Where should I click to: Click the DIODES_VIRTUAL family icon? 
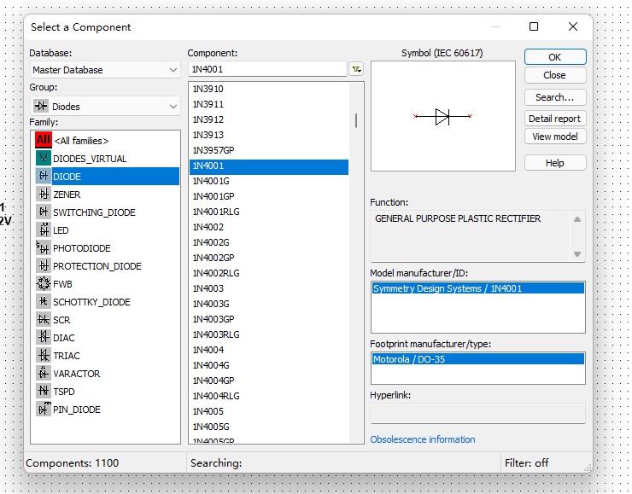coord(43,158)
